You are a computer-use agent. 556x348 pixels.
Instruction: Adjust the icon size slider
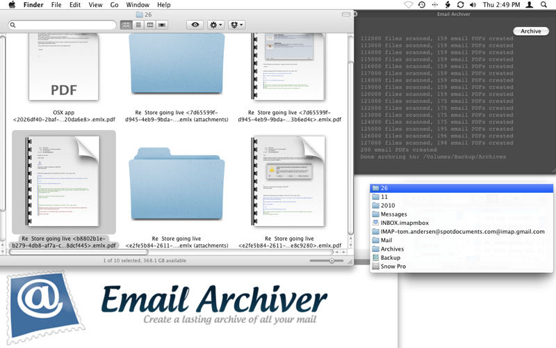pos(327,260)
